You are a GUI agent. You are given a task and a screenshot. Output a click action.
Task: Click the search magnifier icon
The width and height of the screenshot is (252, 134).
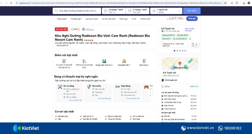[x=56, y=11]
